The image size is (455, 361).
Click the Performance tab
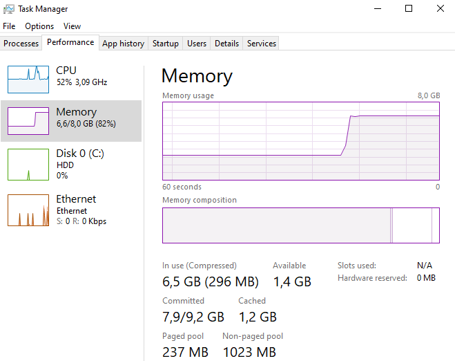(x=70, y=42)
